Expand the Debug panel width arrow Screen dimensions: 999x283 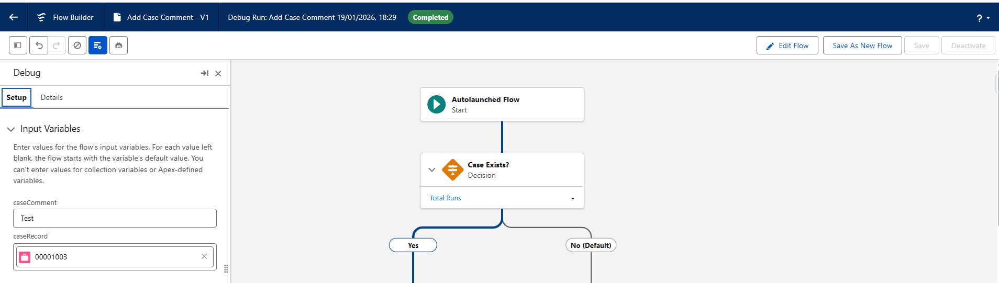point(204,73)
